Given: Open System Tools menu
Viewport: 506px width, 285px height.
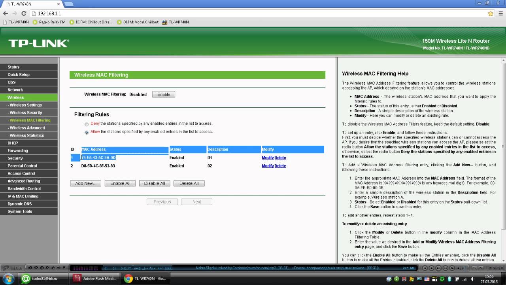Looking at the screenshot, I should (29, 211).
